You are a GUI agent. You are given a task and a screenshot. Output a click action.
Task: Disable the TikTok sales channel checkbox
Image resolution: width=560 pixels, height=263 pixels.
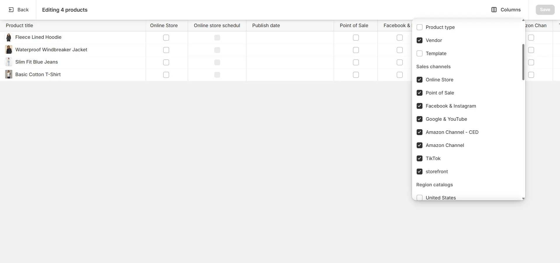[420, 158]
